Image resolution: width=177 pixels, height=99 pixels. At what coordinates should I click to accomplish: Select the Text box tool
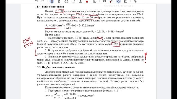pyautogui.click(x=80, y=1)
